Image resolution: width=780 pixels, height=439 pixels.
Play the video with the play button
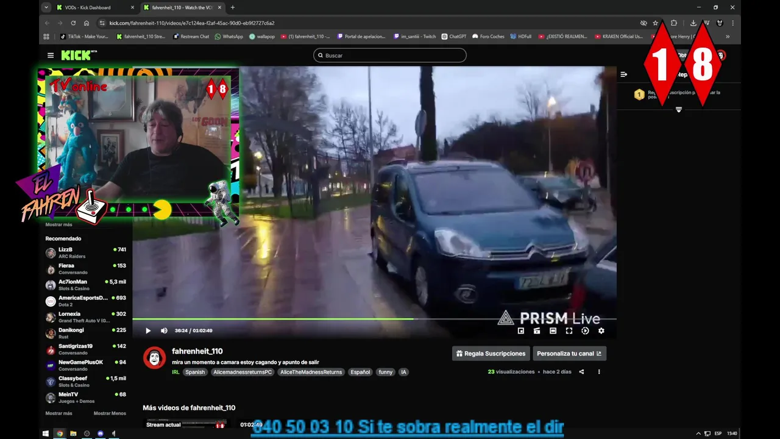tap(148, 330)
